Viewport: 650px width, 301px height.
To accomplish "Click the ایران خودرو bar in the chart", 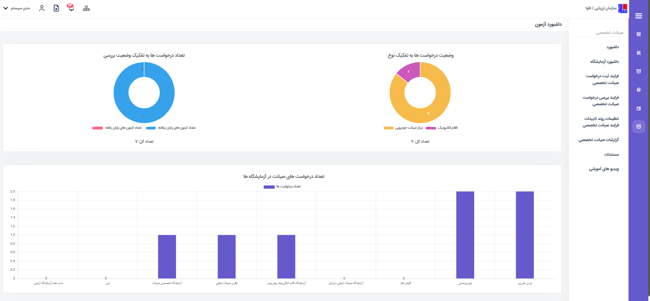I will (x=525, y=235).
